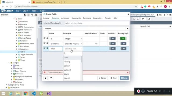Click the data type search box
This screenshot has width=172, height=96.
[x=73, y=53]
